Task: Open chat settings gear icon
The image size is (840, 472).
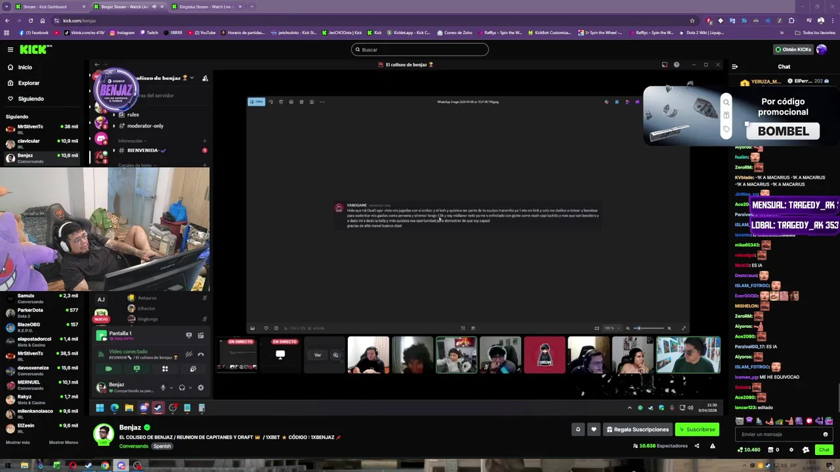Action: pos(791,450)
